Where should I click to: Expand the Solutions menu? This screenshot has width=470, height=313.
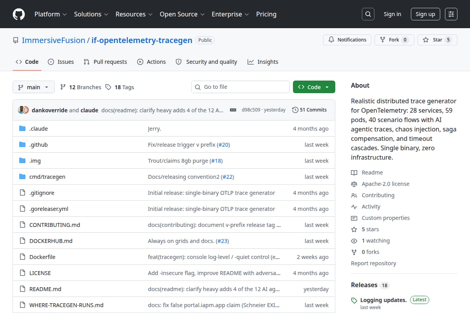92,14
